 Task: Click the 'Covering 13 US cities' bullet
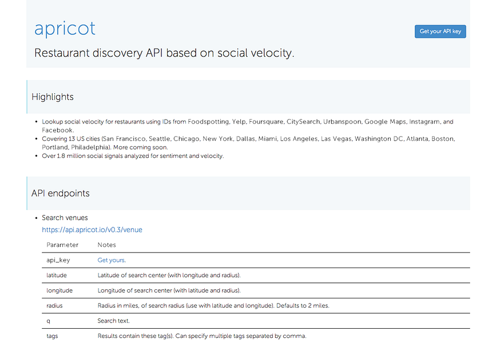point(248,139)
